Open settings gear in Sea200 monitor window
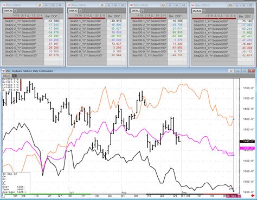Viewport: 257px width, 200px height. click(x=230, y=5)
